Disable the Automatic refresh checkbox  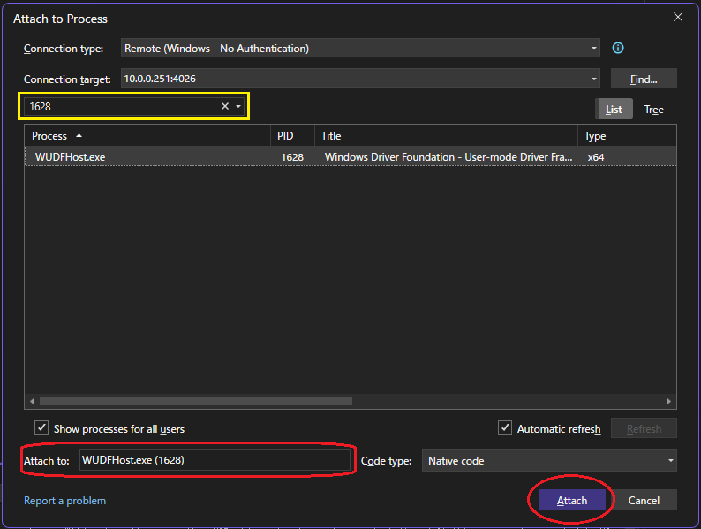[x=505, y=428]
